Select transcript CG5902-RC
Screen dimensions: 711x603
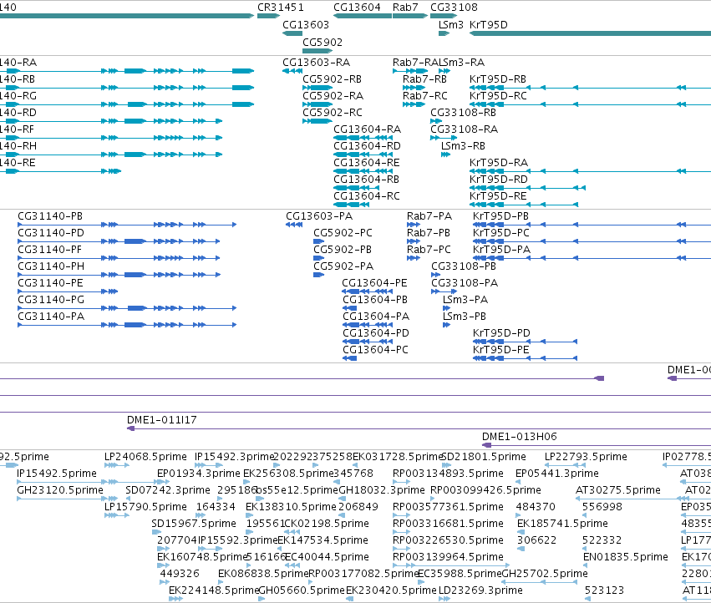[317, 121]
